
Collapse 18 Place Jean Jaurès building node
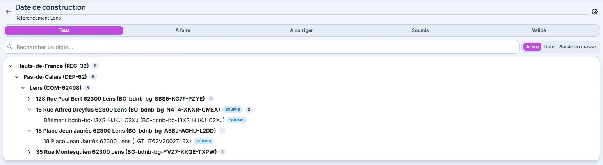[x=29, y=131]
